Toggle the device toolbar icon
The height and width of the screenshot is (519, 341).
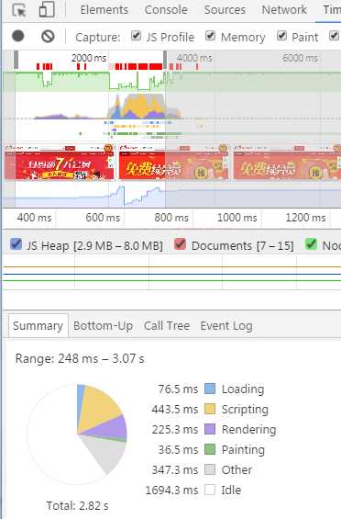(47, 9)
